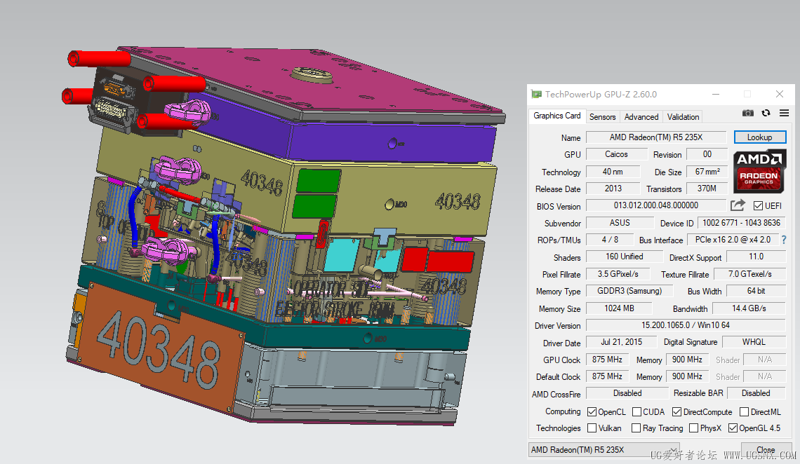
Task: Click the GPU Clock value 875 MHz
Action: 607,360
